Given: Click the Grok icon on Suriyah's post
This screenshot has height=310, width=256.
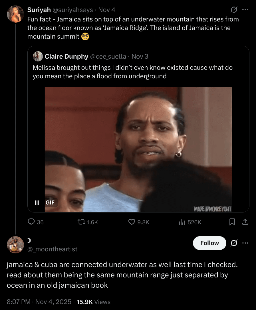Looking at the screenshot, I should point(234,10).
